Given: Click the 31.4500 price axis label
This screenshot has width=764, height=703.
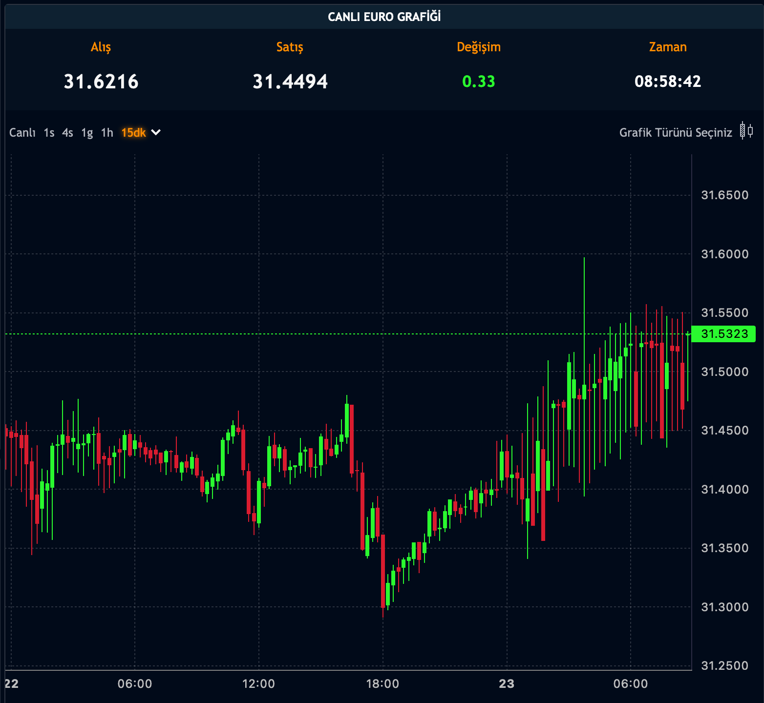Looking at the screenshot, I should (x=725, y=431).
